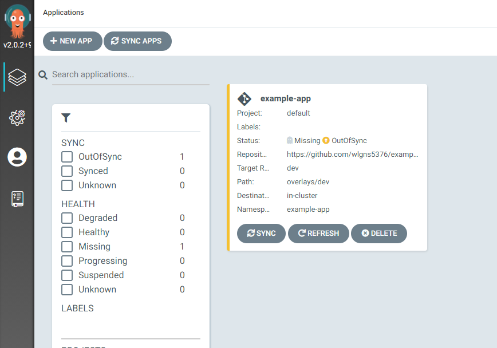Click the OutOfSync status icon on card
This screenshot has height=348, width=497.
[x=326, y=141]
